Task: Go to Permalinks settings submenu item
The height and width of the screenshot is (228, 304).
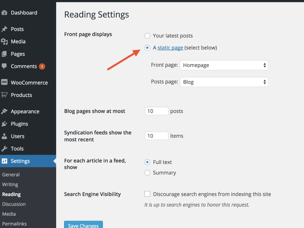Action: pyautogui.click(x=14, y=224)
